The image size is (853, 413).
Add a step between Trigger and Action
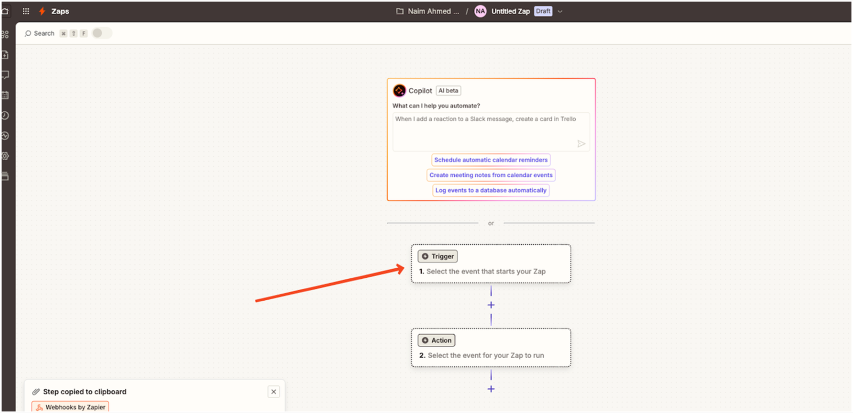491,305
